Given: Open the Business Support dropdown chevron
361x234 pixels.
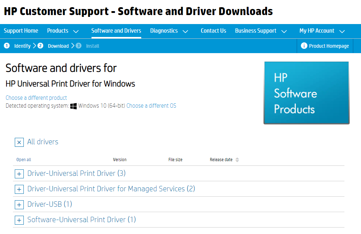Looking at the screenshot, I should click(x=284, y=32).
